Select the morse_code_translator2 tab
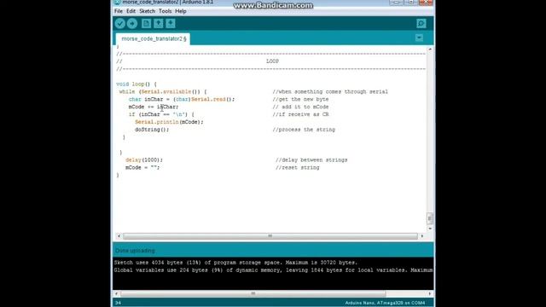 [x=153, y=38]
